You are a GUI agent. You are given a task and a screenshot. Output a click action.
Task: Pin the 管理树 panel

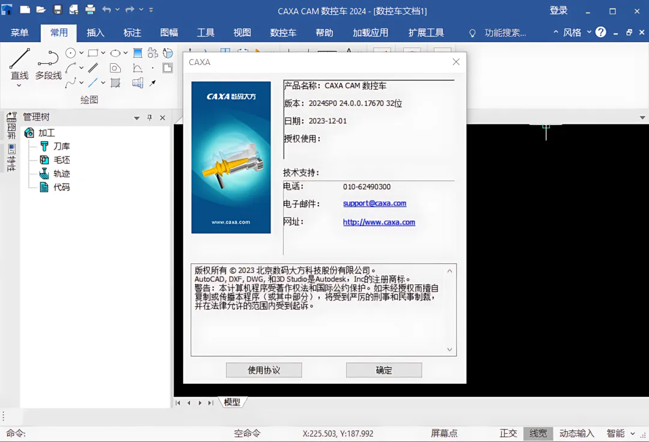tap(150, 118)
